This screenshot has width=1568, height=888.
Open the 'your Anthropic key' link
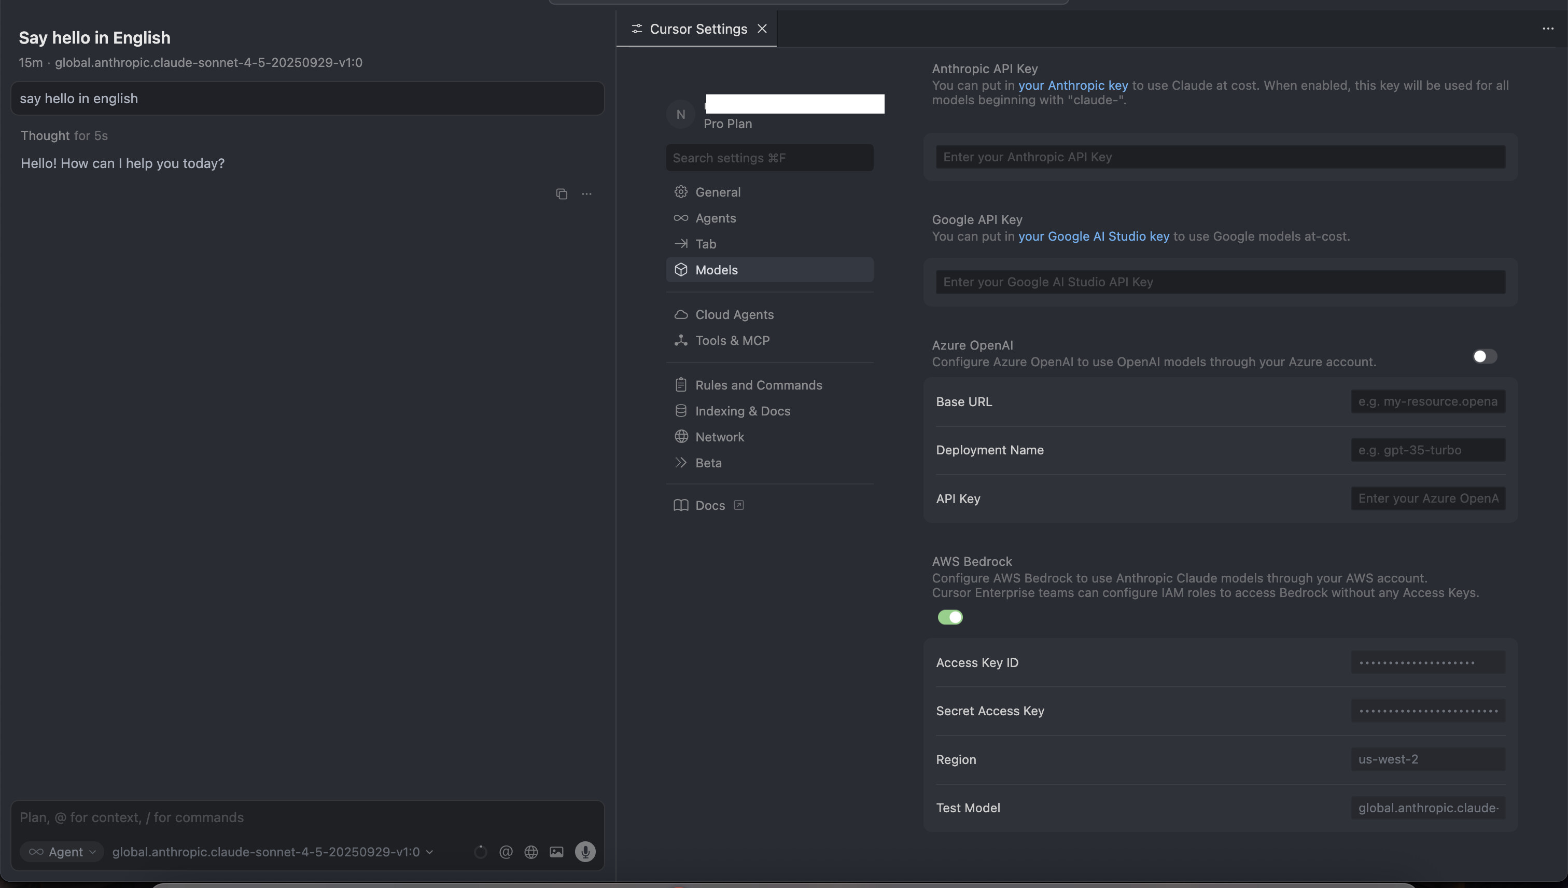click(x=1072, y=86)
